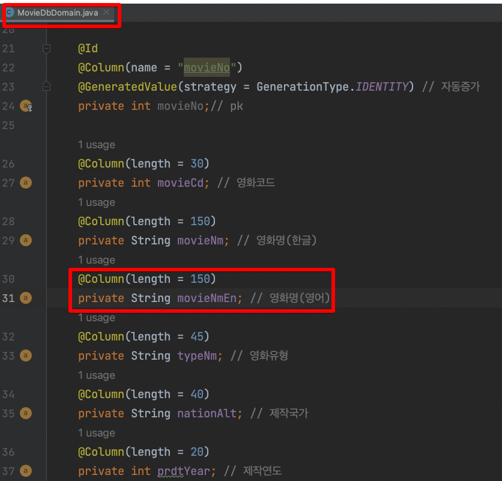This screenshot has height=481, width=502.
Task: Select the MovieDbDomain.java editor tab
Action: (58, 13)
